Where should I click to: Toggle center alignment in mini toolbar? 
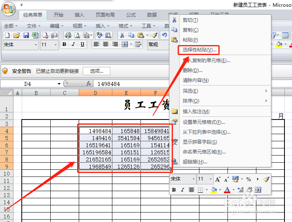click(192, 190)
